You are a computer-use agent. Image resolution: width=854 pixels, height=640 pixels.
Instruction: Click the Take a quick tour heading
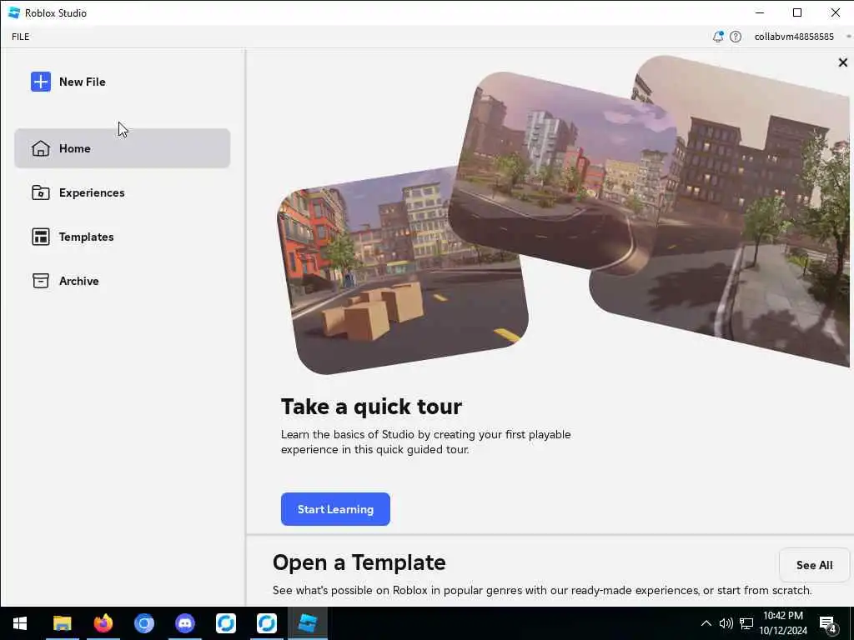(x=371, y=407)
